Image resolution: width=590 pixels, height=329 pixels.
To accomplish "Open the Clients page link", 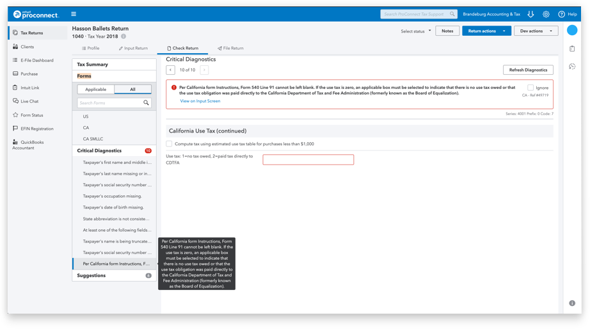I will pyautogui.click(x=27, y=47).
